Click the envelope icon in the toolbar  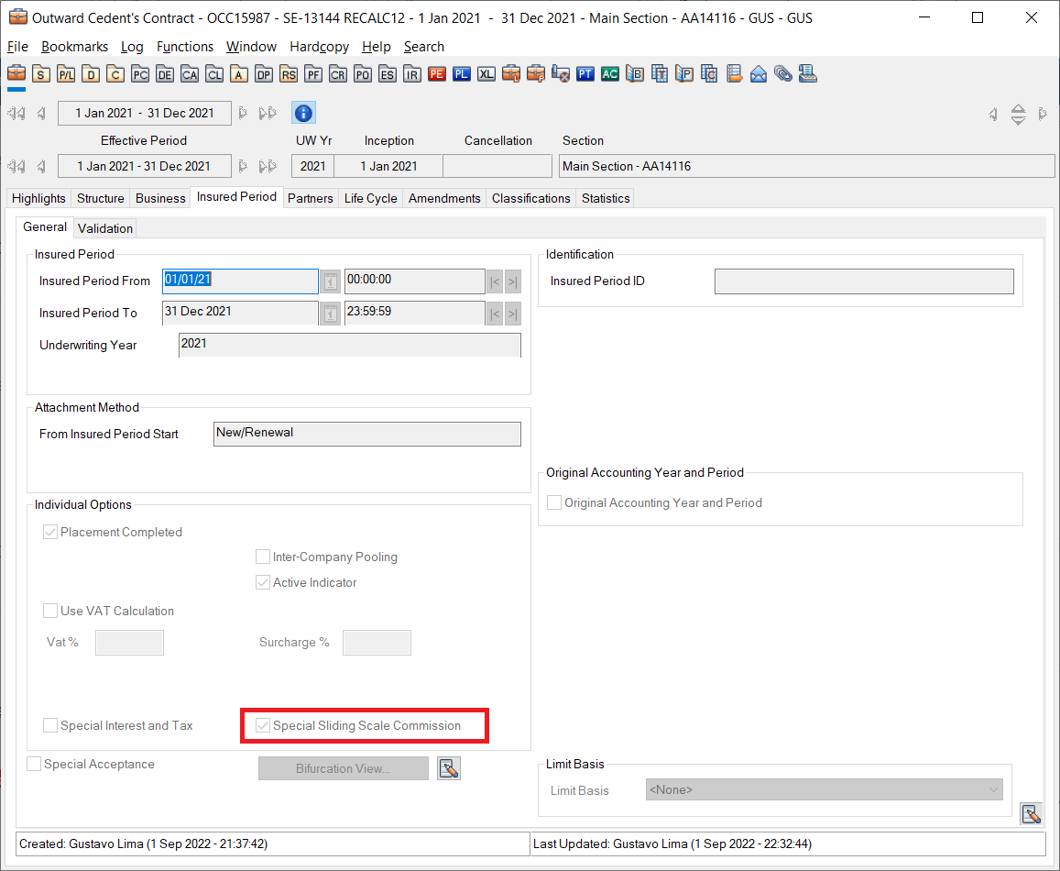click(758, 74)
